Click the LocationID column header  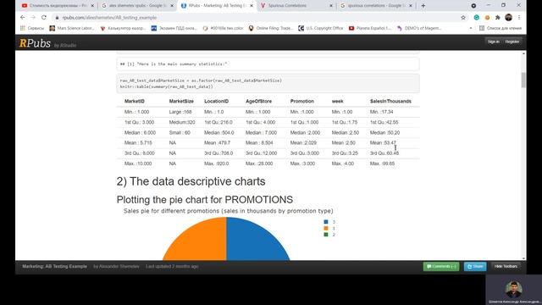tap(217, 102)
